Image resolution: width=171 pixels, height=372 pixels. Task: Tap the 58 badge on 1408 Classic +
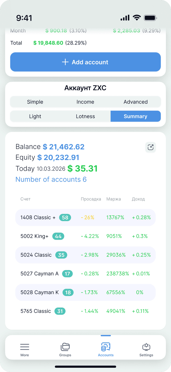(65, 218)
